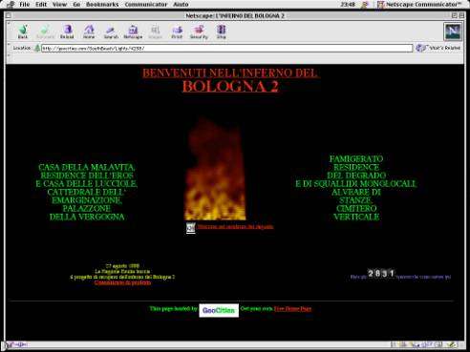Viewport: 470px width, 352px height.
Task: Collapse the navigation toolbar with its handle
Action: [x=9, y=31]
